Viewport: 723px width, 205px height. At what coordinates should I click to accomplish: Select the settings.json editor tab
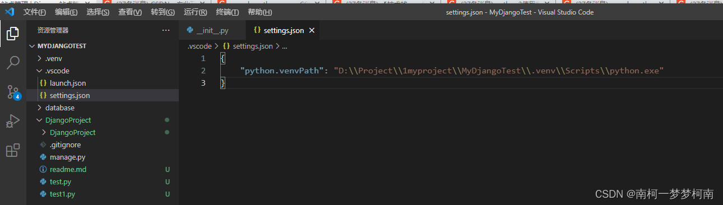point(282,30)
